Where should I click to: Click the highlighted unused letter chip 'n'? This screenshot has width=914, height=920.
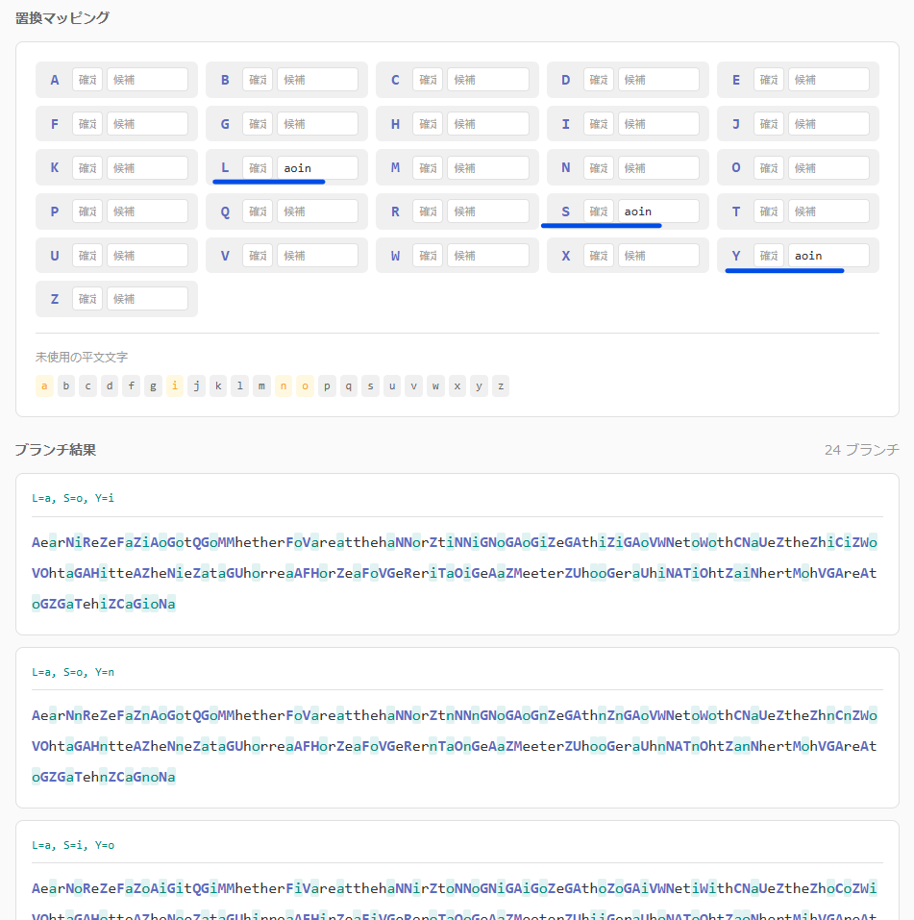284,386
